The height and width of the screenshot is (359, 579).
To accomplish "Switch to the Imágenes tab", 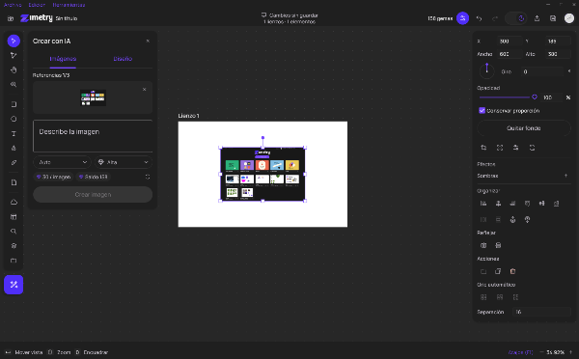I will pos(63,59).
